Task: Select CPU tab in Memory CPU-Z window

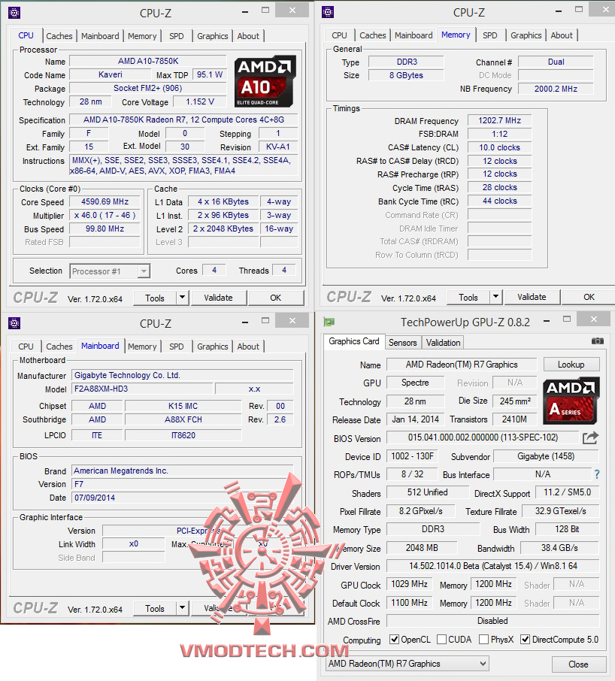Action: 339,35
